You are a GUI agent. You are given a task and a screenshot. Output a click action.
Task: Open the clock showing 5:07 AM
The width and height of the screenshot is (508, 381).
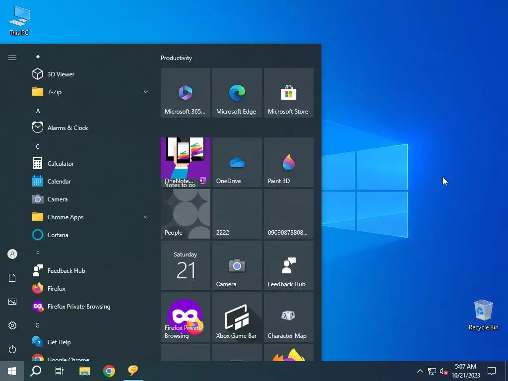click(x=465, y=371)
